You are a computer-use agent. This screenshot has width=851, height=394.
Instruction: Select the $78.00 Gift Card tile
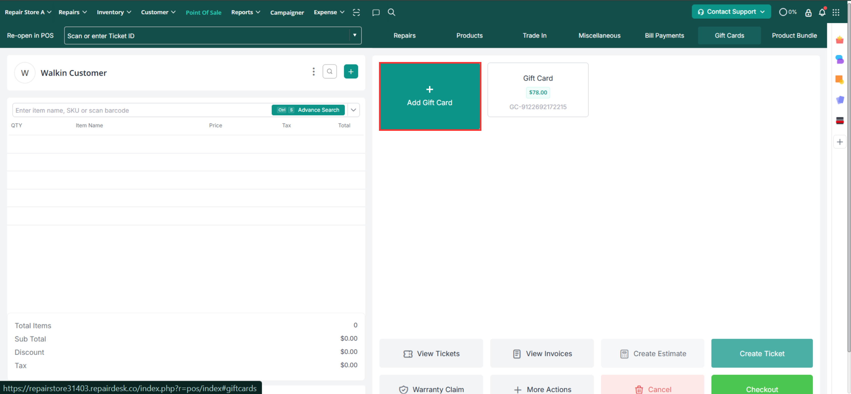tap(538, 90)
